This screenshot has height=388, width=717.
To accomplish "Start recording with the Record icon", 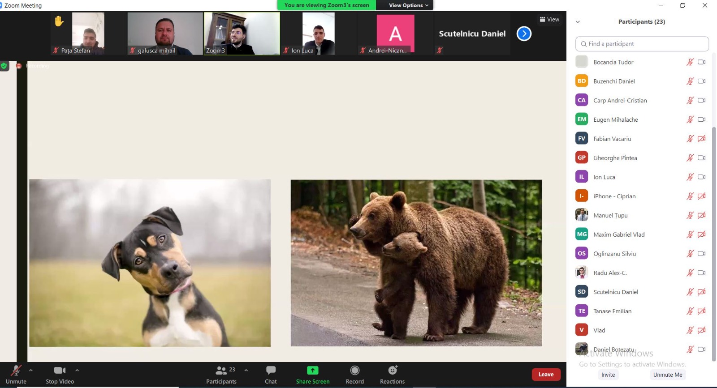I will (x=354, y=371).
